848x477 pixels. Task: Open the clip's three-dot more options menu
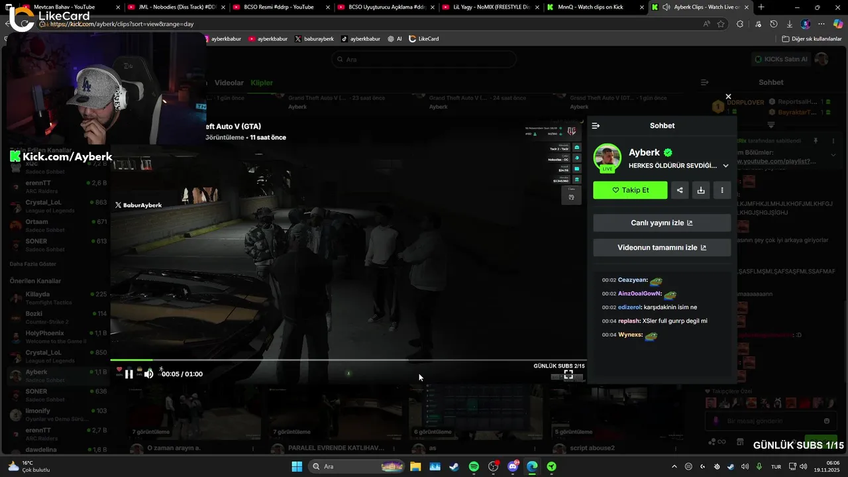pos(722,190)
